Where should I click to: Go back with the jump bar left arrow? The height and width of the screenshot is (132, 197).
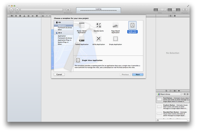pos(47,16)
